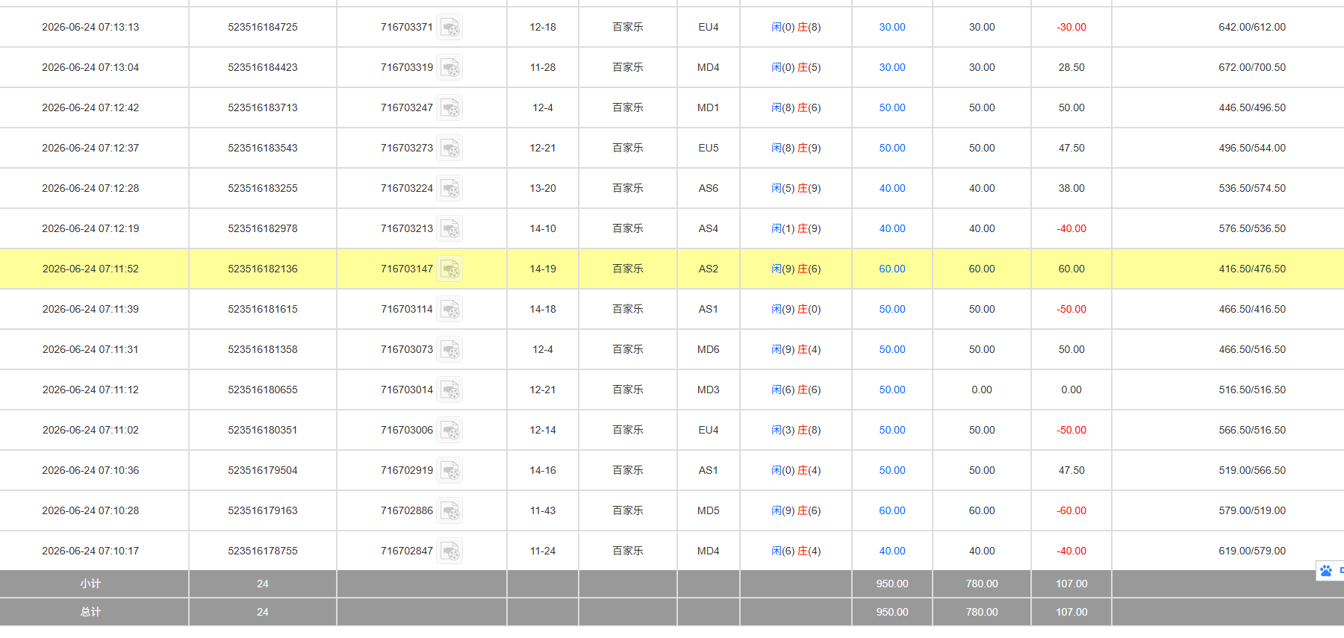Select order number 523516184725

(x=263, y=27)
